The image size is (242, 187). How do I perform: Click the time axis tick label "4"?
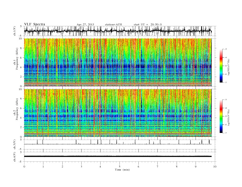pos(100,167)
